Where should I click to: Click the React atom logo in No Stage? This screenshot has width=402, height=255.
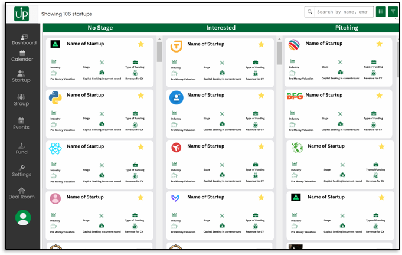click(x=55, y=149)
